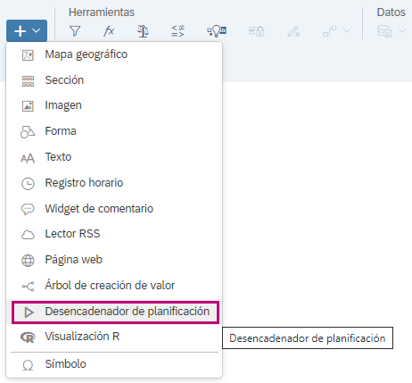Click the pencil edit icon in toolbar
412x383 pixels.
[x=293, y=31]
